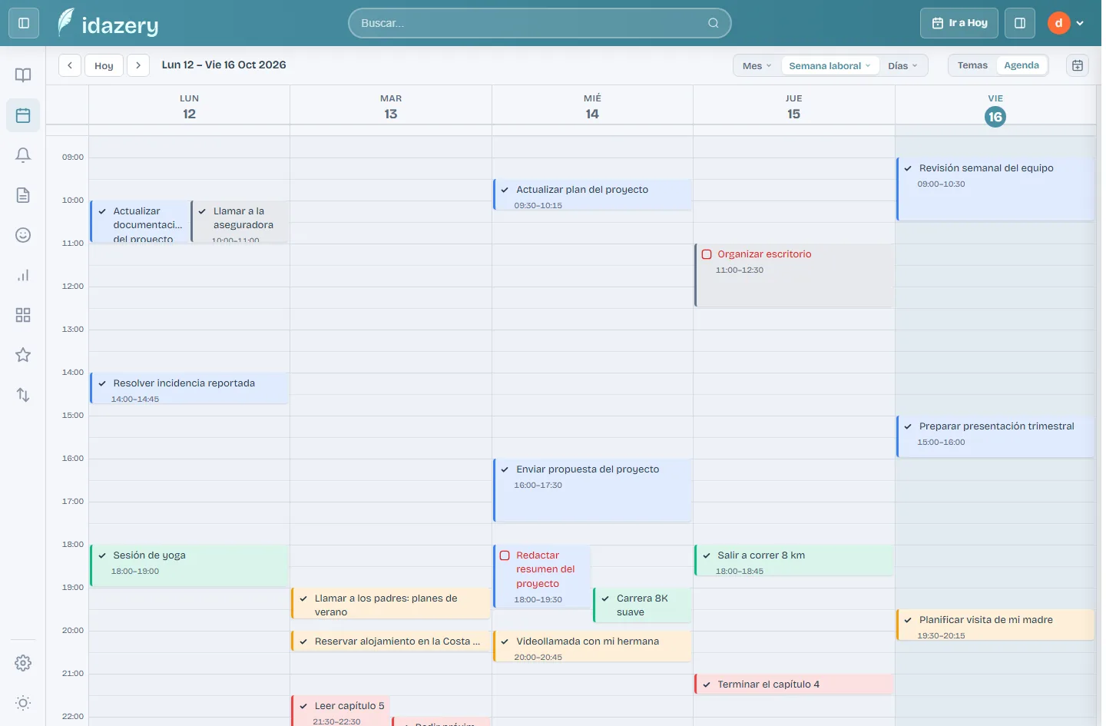
Task: Go to next week arrow
Action: (138, 65)
